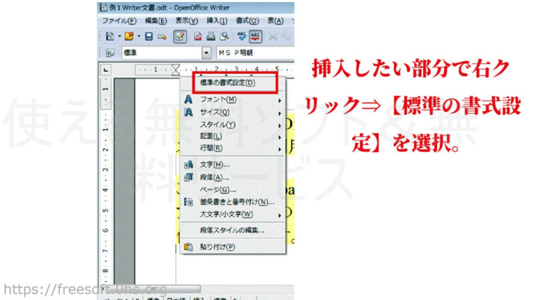Open the 編集(E) menu
This screenshot has height=300, width=533.
156,21
